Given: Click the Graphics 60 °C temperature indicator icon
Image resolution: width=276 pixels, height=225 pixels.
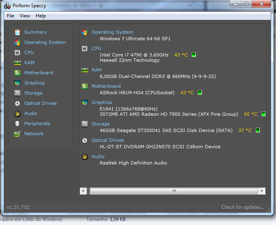Looking at the screenshot, I should [x=263, y=114].
